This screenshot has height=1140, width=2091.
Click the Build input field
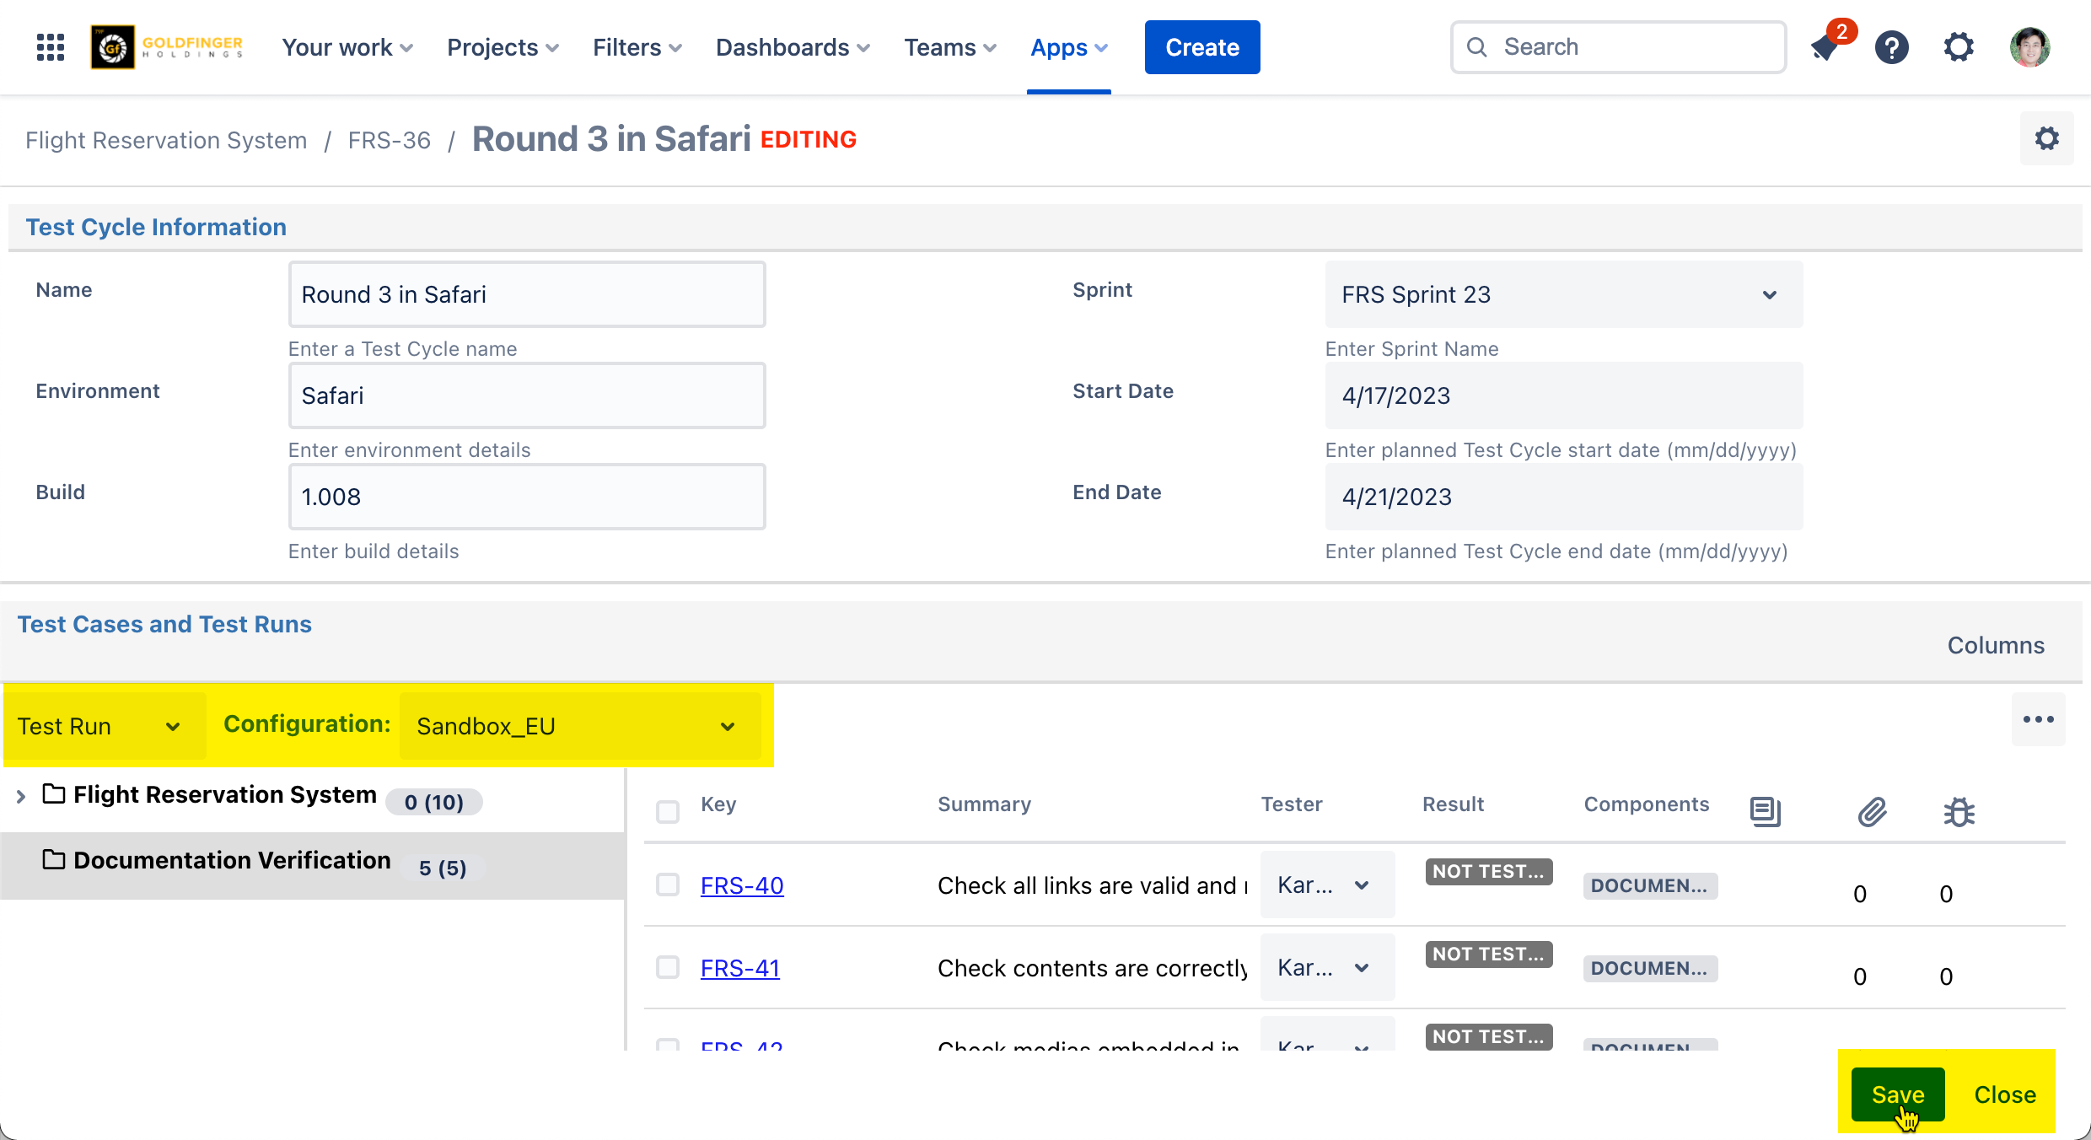tap(527, 497)
